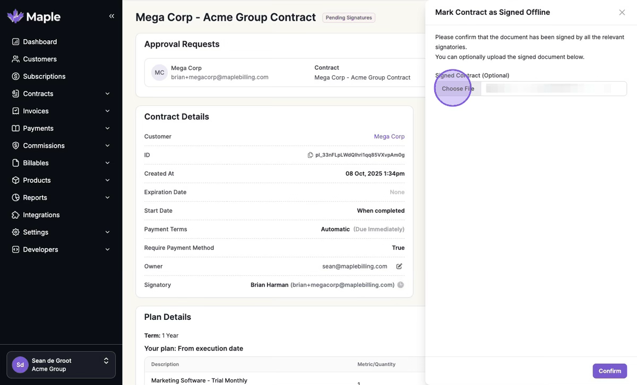Image resolution: width=637 pixels, height=385 pixels.
Task: Close the Mark Contract as Signed Offline panel
Action: (622, 12)
